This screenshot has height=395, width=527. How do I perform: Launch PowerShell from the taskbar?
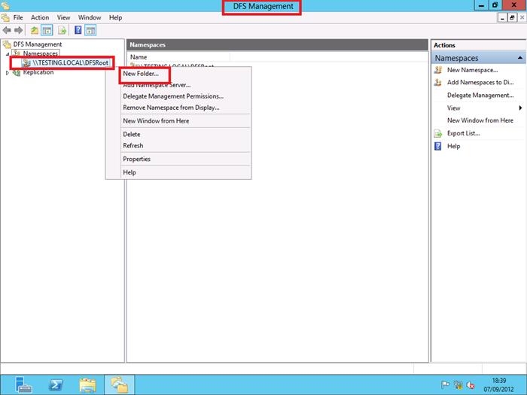coord(56,385)
